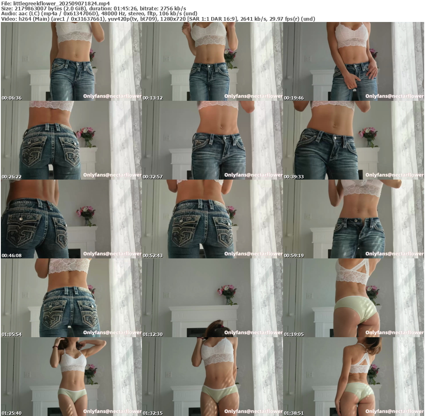Choose the frame timestamped 00:26:22
The image size is (425, 416).
coord(71,140)
